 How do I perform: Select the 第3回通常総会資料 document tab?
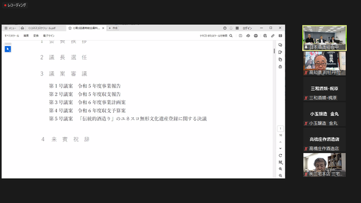click(86, 28)
